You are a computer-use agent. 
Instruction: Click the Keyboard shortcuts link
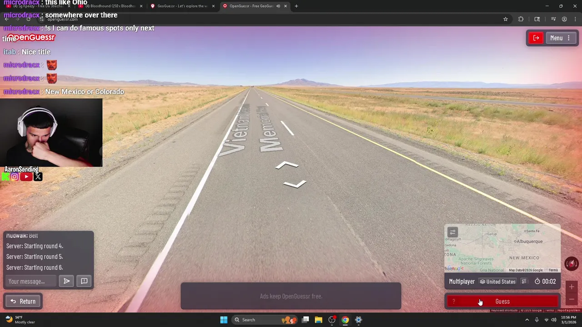tap(504, 311)
